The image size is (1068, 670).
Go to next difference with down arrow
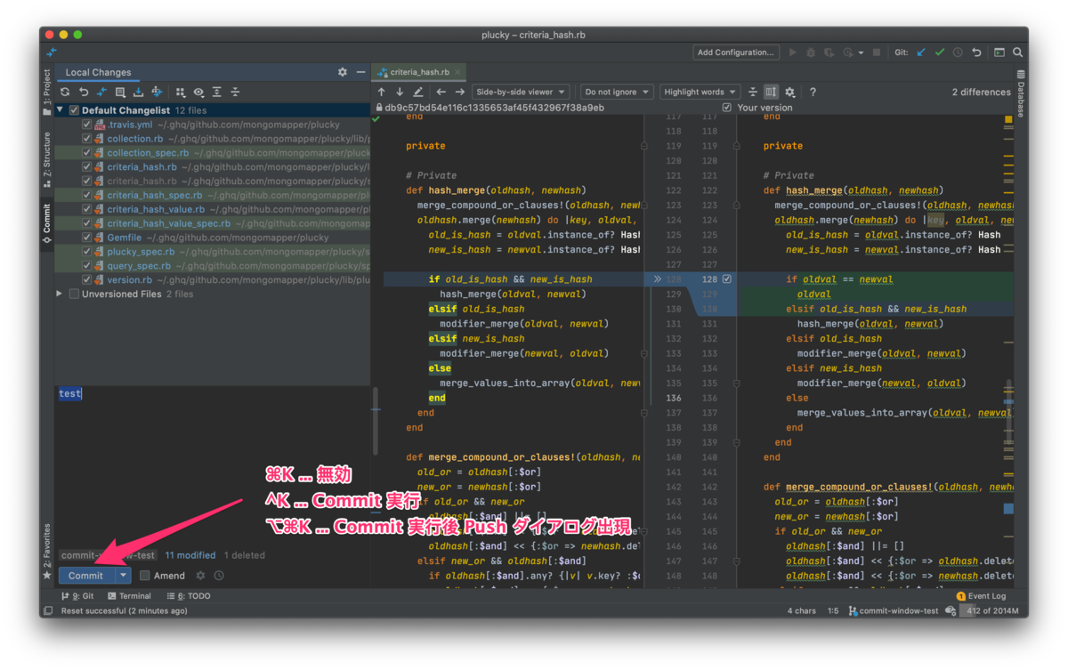coord(400,92)
